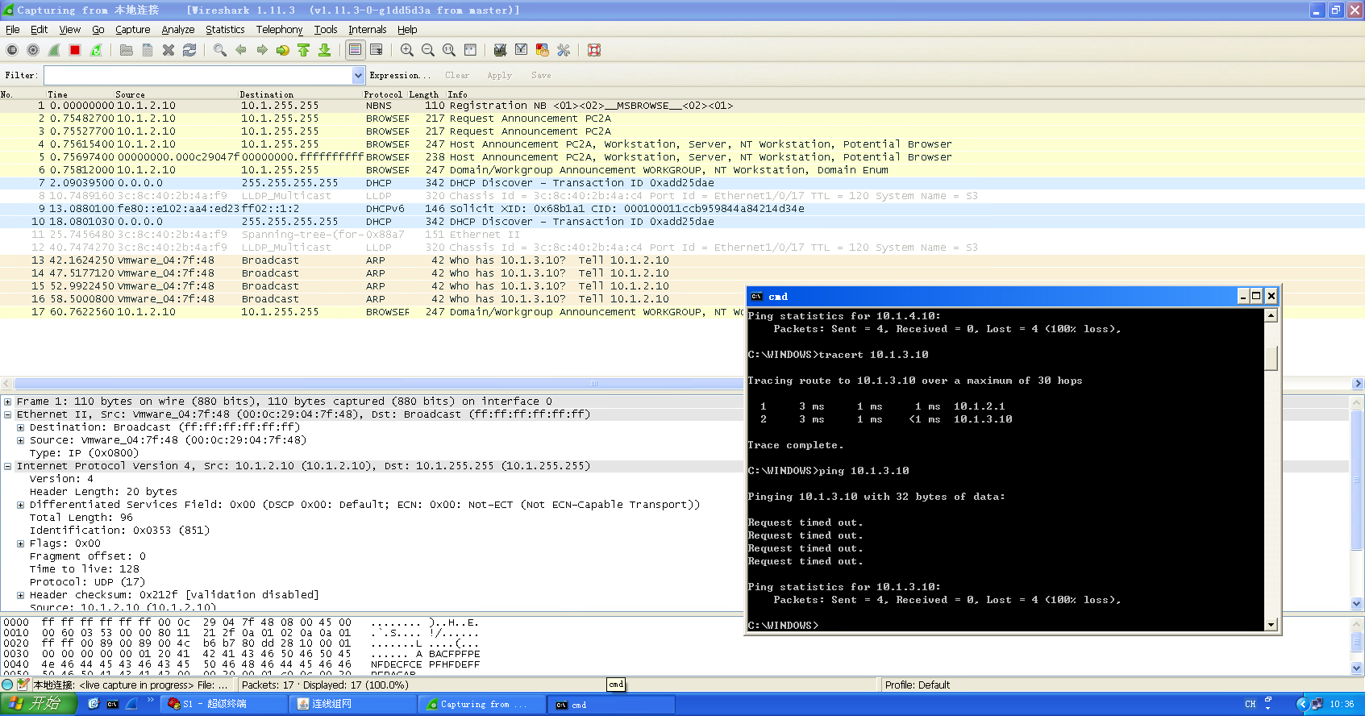
Task: Zoom out on packet text
Action: tap(428, 50)
